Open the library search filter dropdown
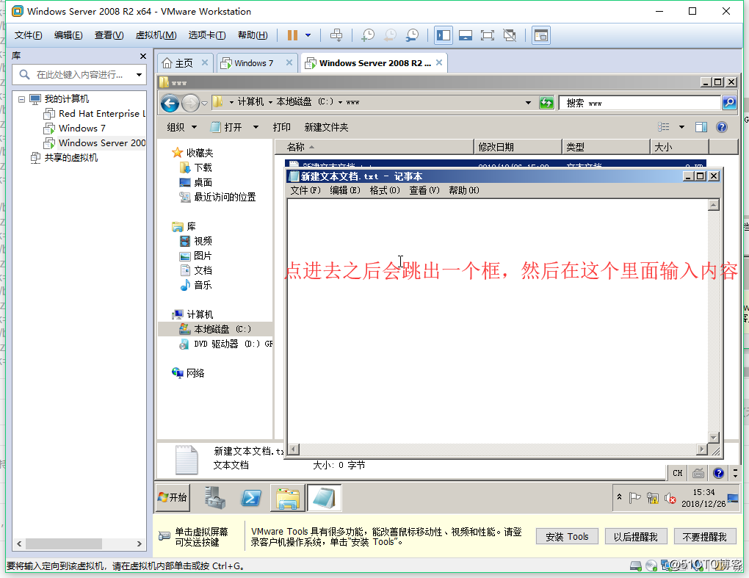 tap(139, 74)
